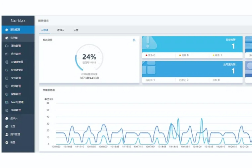The width and height of the screenshot is (252, 168).
Task: Select the active 云存储 tab at the top
Action: [44, 30]
